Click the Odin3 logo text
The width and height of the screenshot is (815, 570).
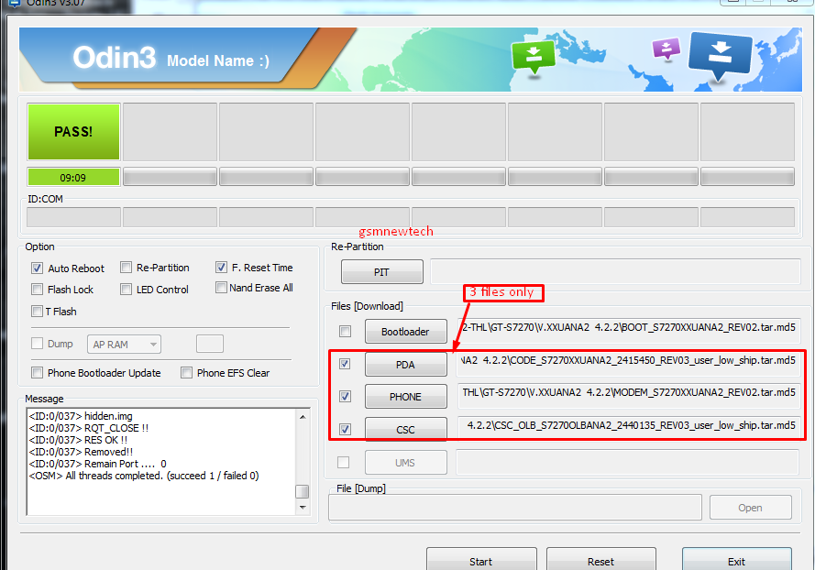115,57
